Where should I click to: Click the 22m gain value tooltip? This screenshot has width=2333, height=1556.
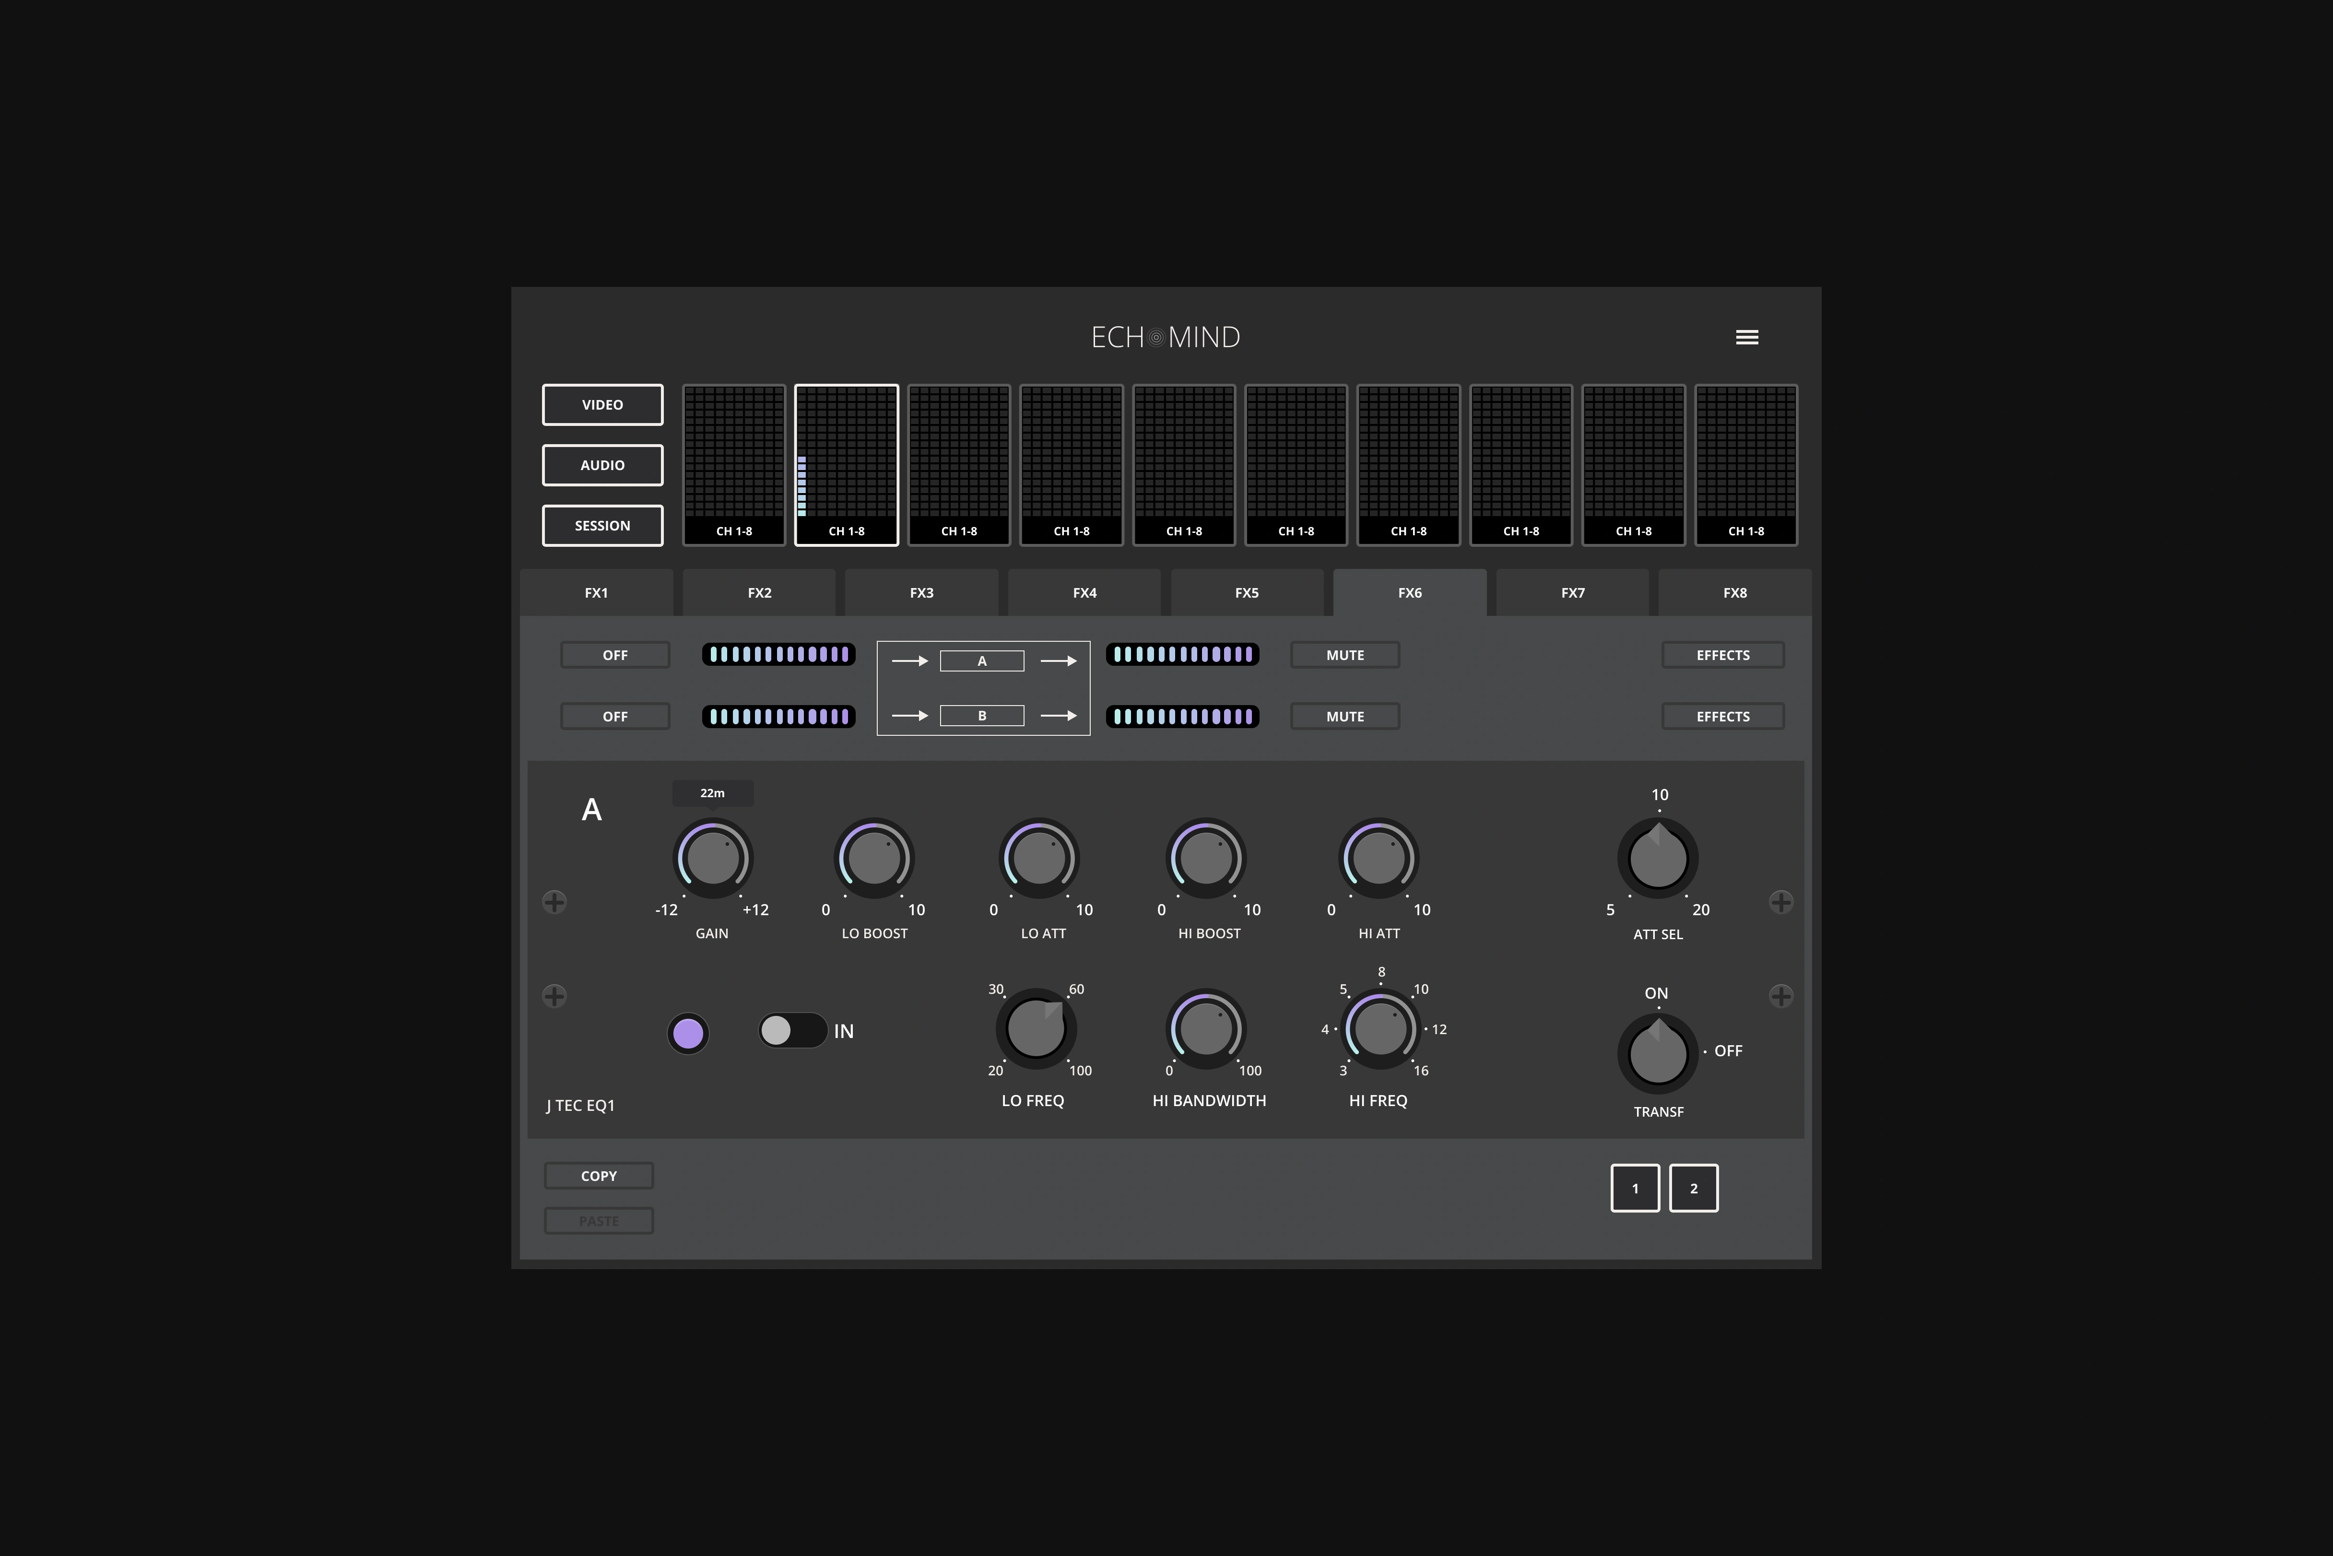[712, 793]
